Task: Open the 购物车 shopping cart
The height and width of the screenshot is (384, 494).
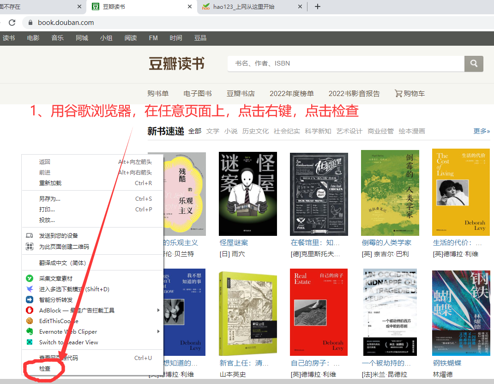Action: pyautogui.click(x=410, y=94)
